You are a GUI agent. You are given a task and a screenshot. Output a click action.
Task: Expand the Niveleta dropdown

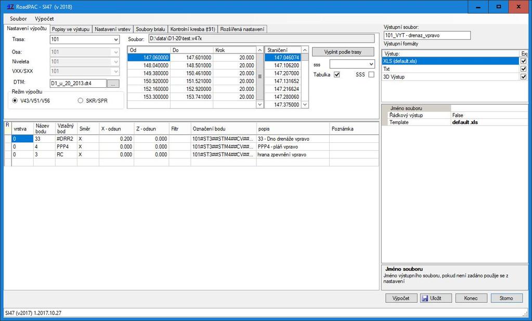tap(116, 62)
